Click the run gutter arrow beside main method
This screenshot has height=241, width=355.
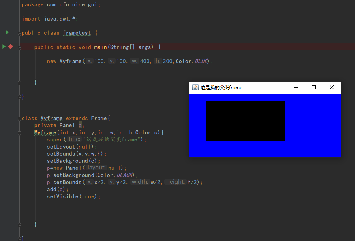(x=4, y=47)
